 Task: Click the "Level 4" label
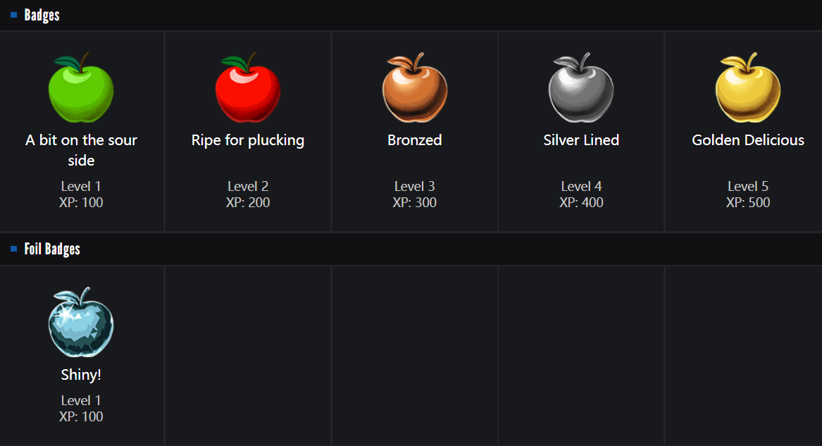point(581,187)
